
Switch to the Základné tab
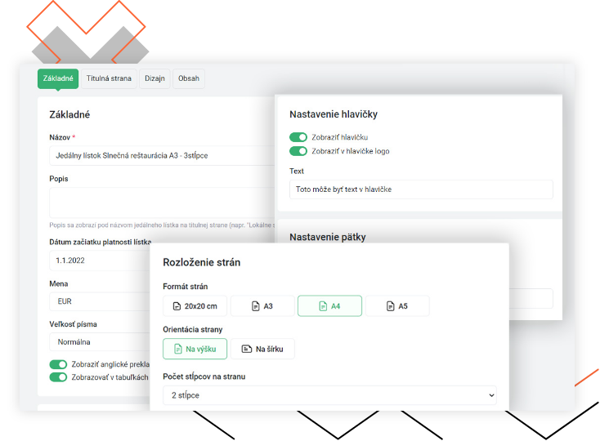point(58,78)
